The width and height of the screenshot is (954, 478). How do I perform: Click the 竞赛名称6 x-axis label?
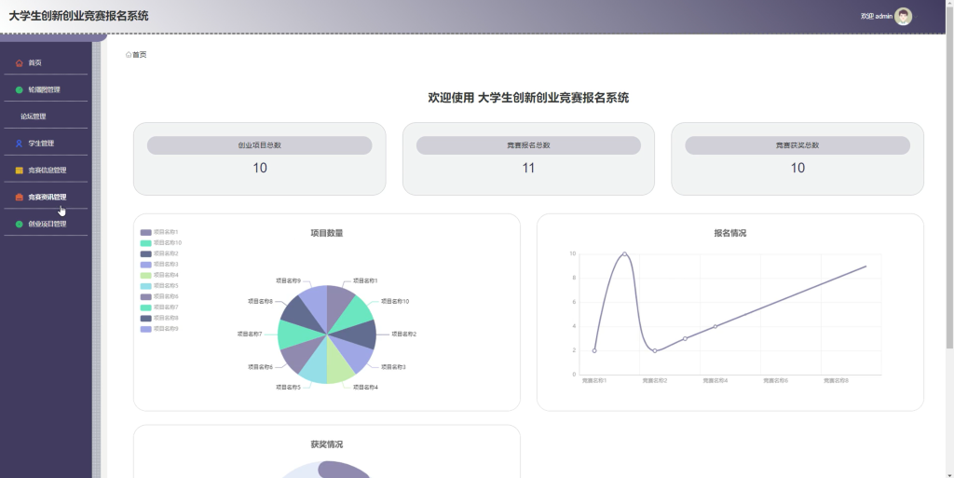tap(776, 381)
